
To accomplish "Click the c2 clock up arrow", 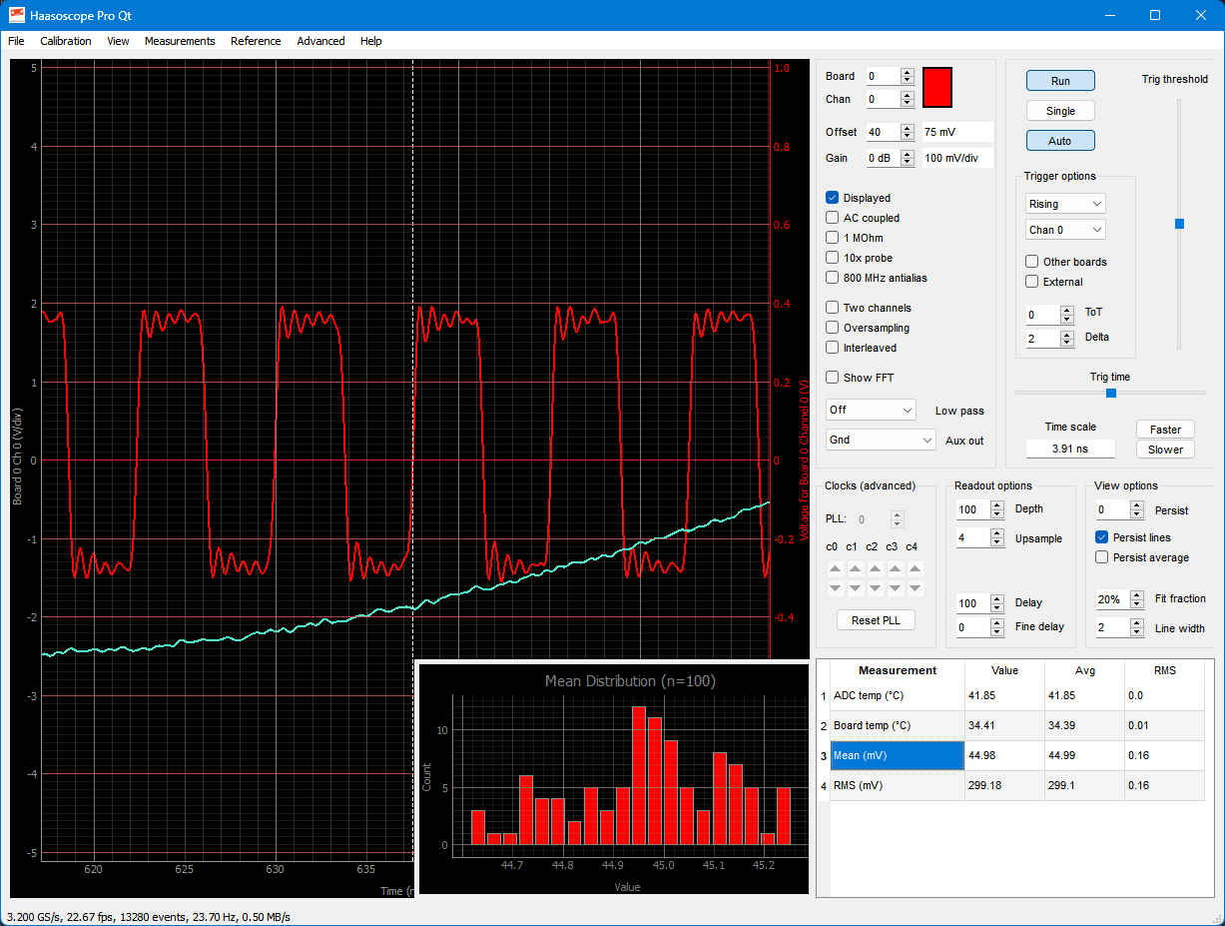I will click(876, 568).
